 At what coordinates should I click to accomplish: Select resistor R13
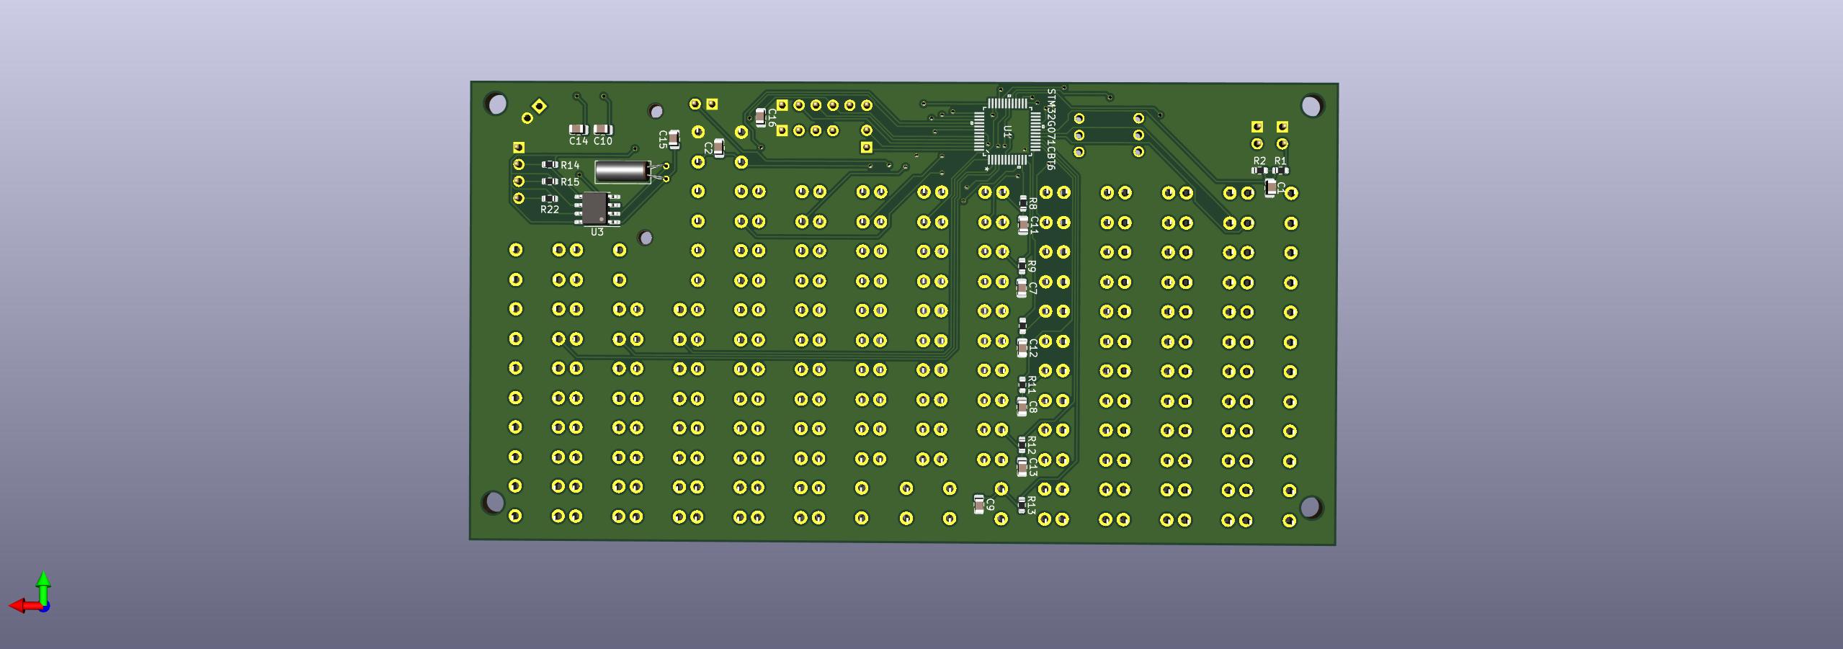coord(1022,505)
